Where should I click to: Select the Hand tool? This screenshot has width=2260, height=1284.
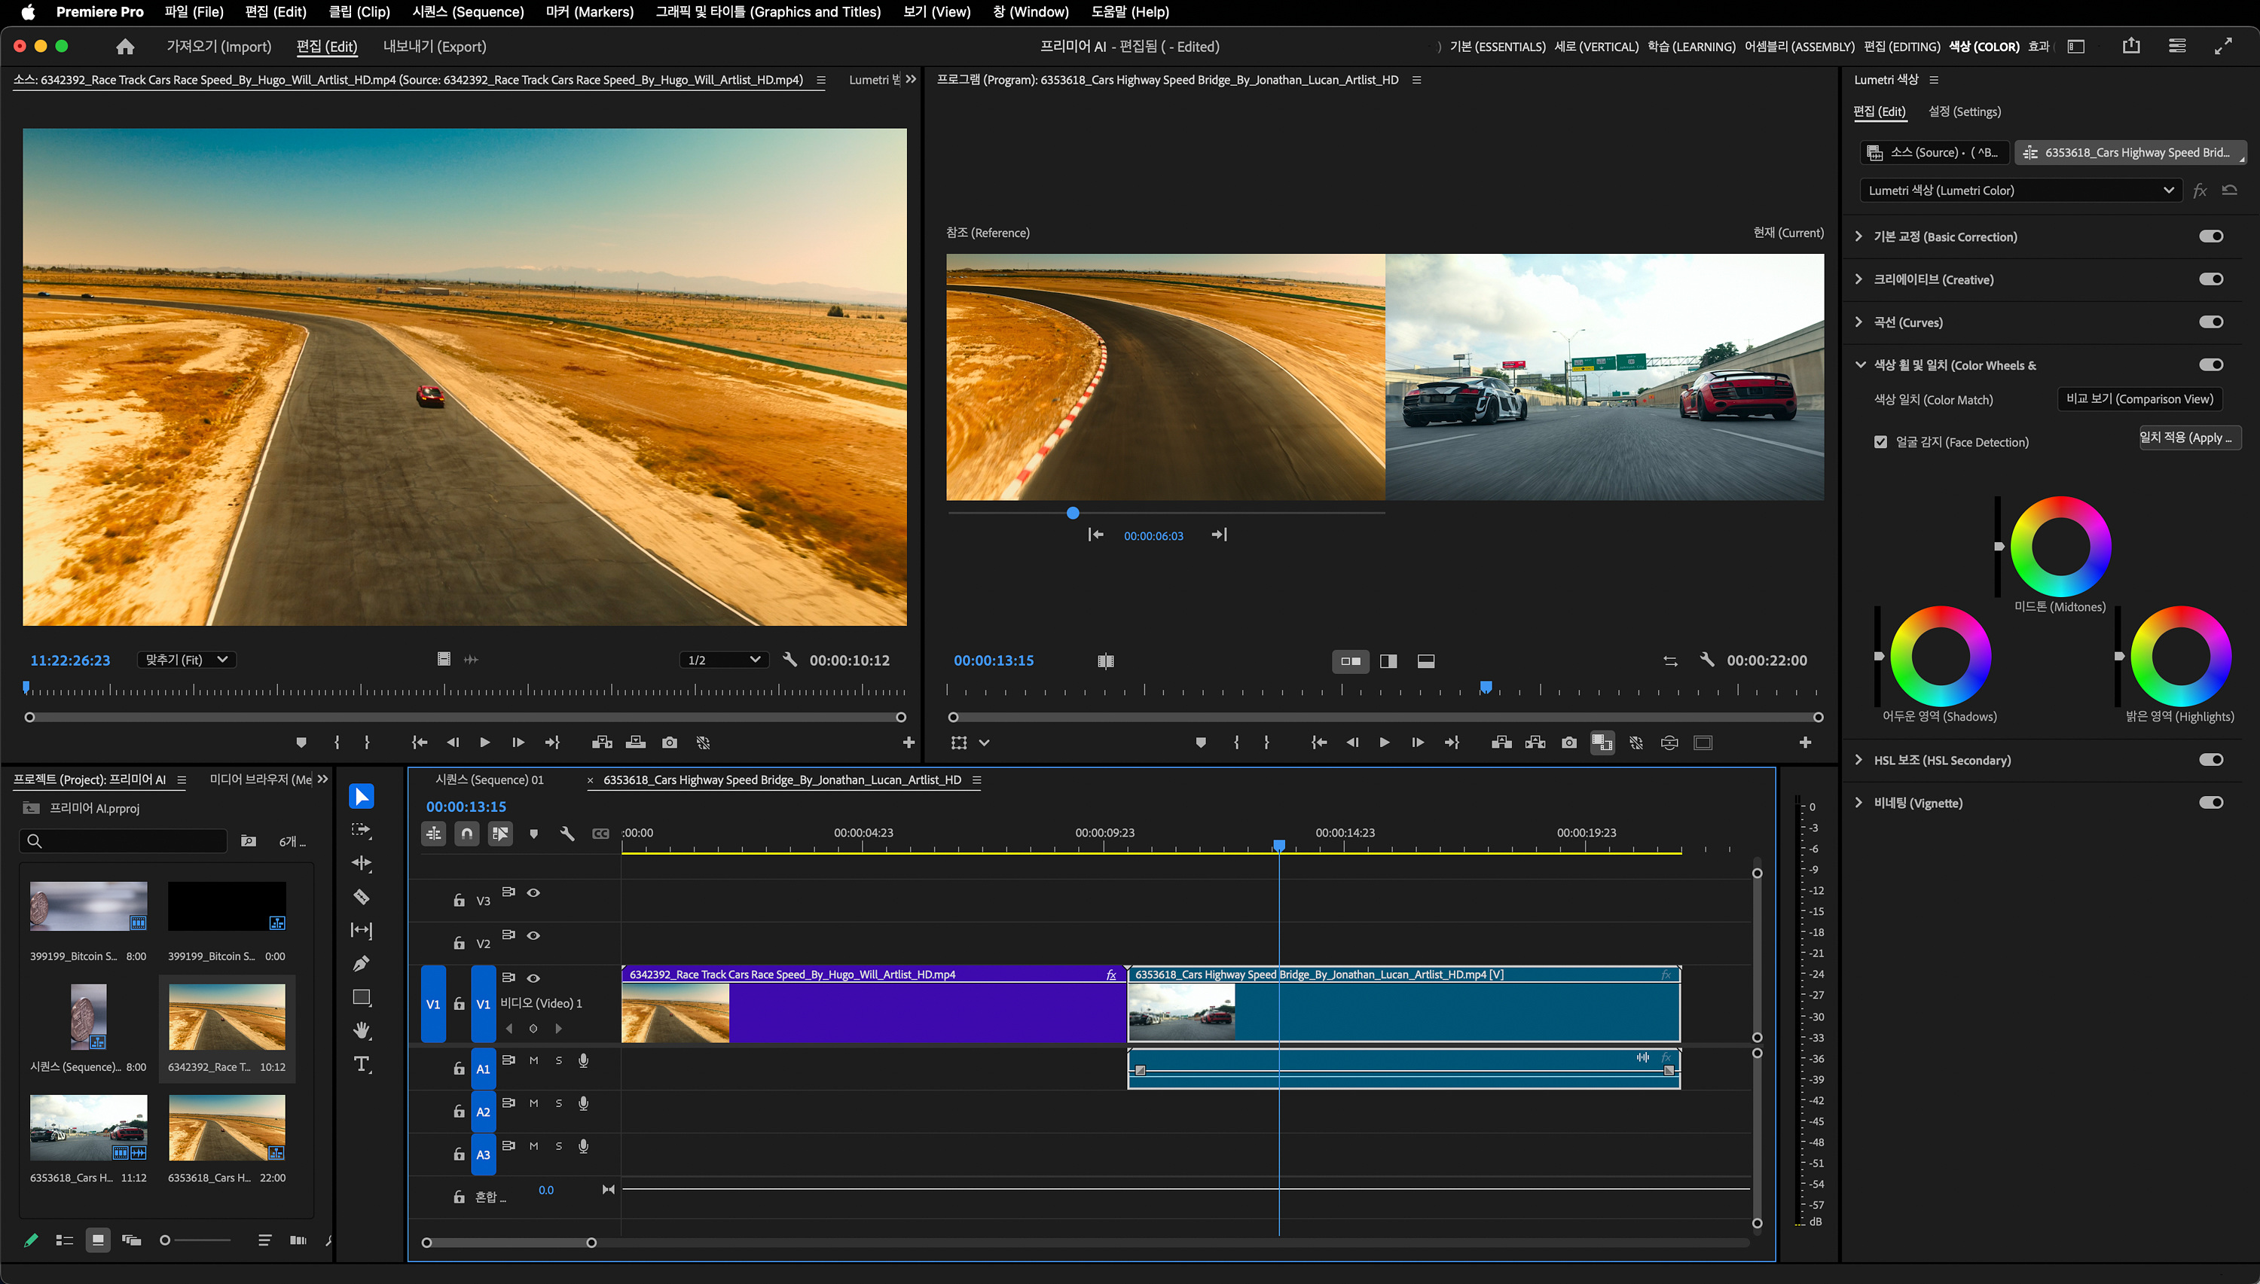pyautogui.click(x=362, y=1030)
